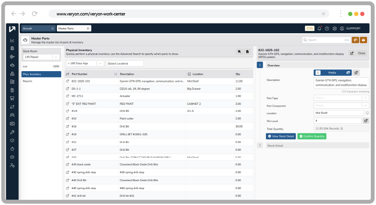Click the Close button in detail panel
The height and width of the screenshot is (205, 376).
pos(361,53)
